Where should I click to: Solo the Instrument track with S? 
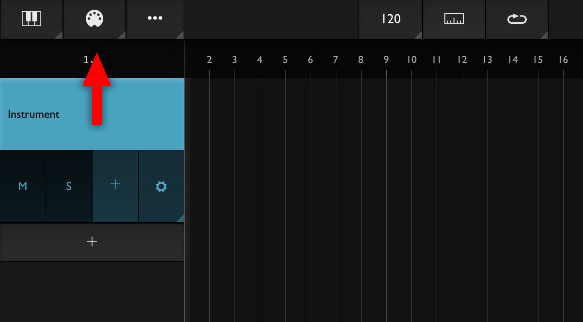click(x=69, y=186)
